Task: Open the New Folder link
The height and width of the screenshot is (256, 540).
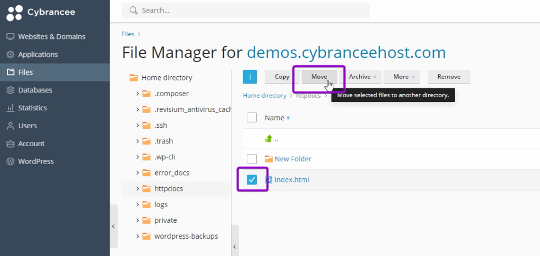Action: (x=293, y=159)
